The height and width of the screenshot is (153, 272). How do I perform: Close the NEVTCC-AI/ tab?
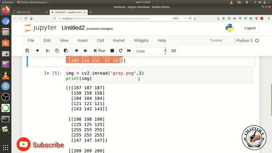[x=46, y=12]
